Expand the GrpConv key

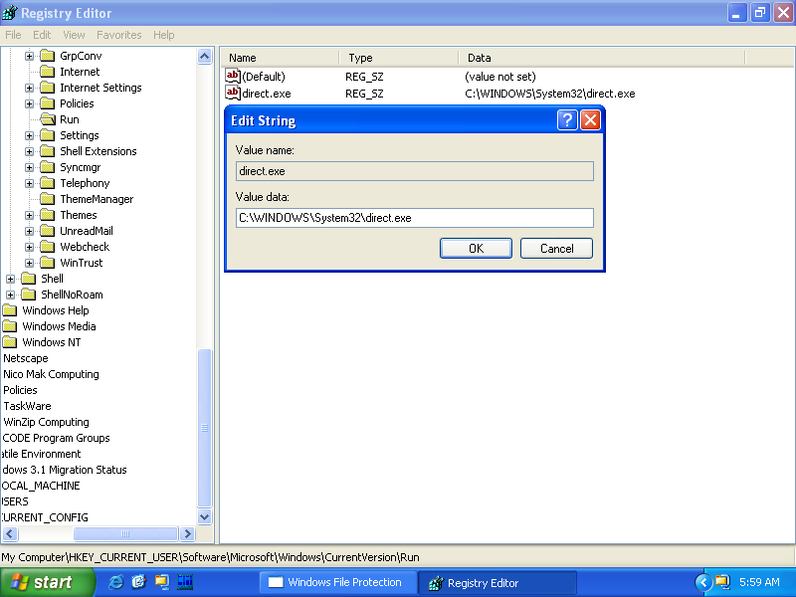pos(30,56)
